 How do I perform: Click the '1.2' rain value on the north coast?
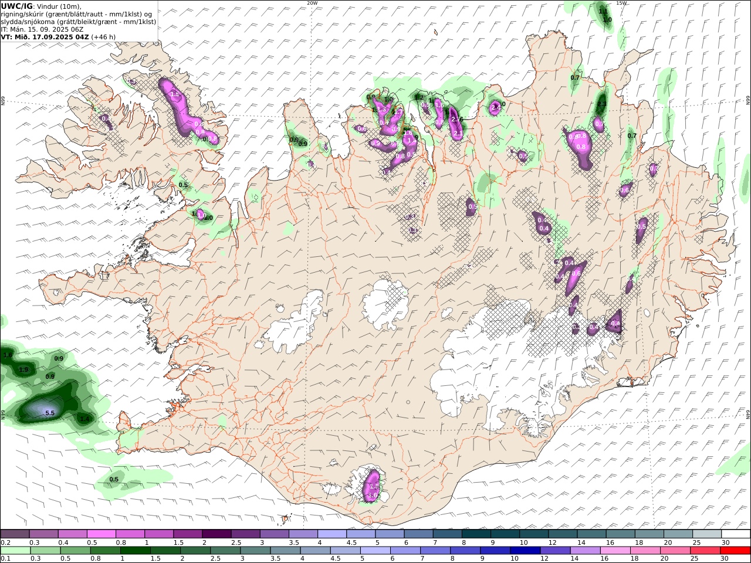419,97
